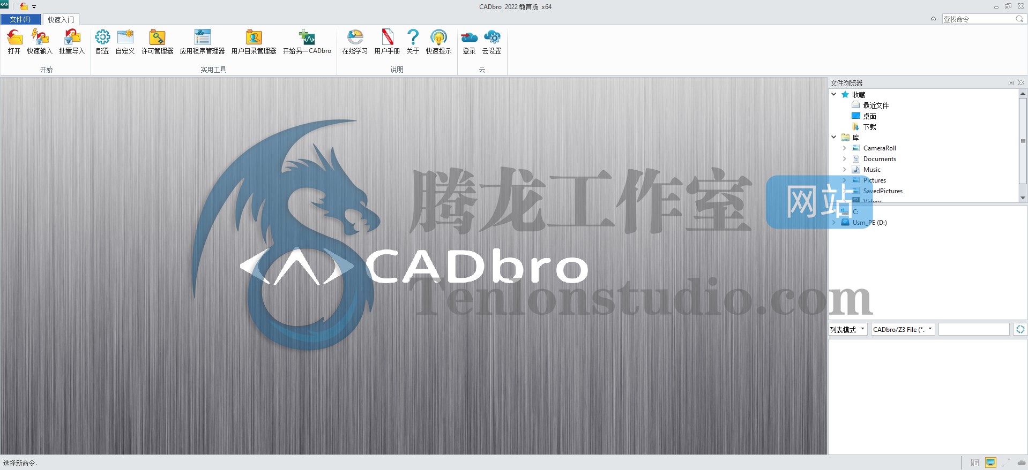Select the CameraRoll library item

coord(880,148)
